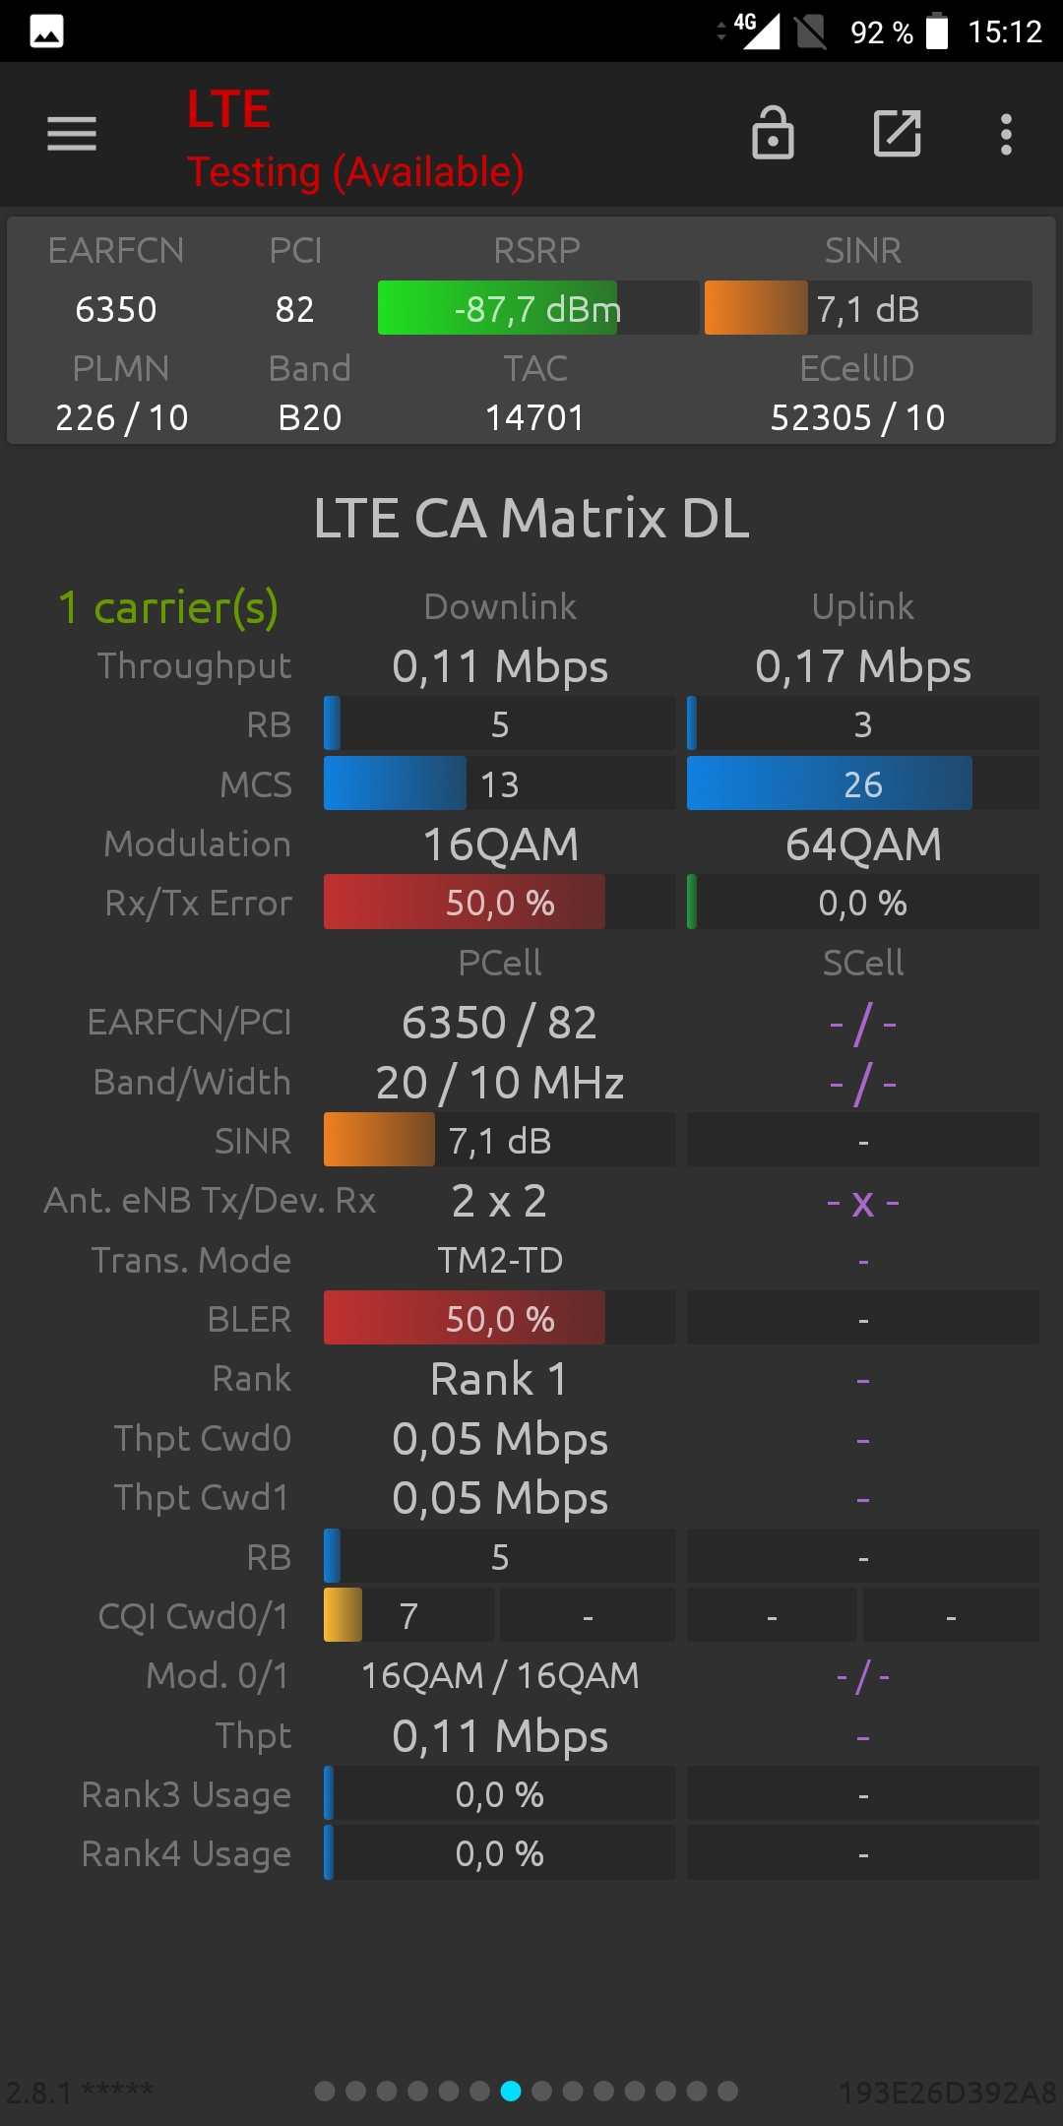Select the last page indicator dot

tap(728, 2091)
